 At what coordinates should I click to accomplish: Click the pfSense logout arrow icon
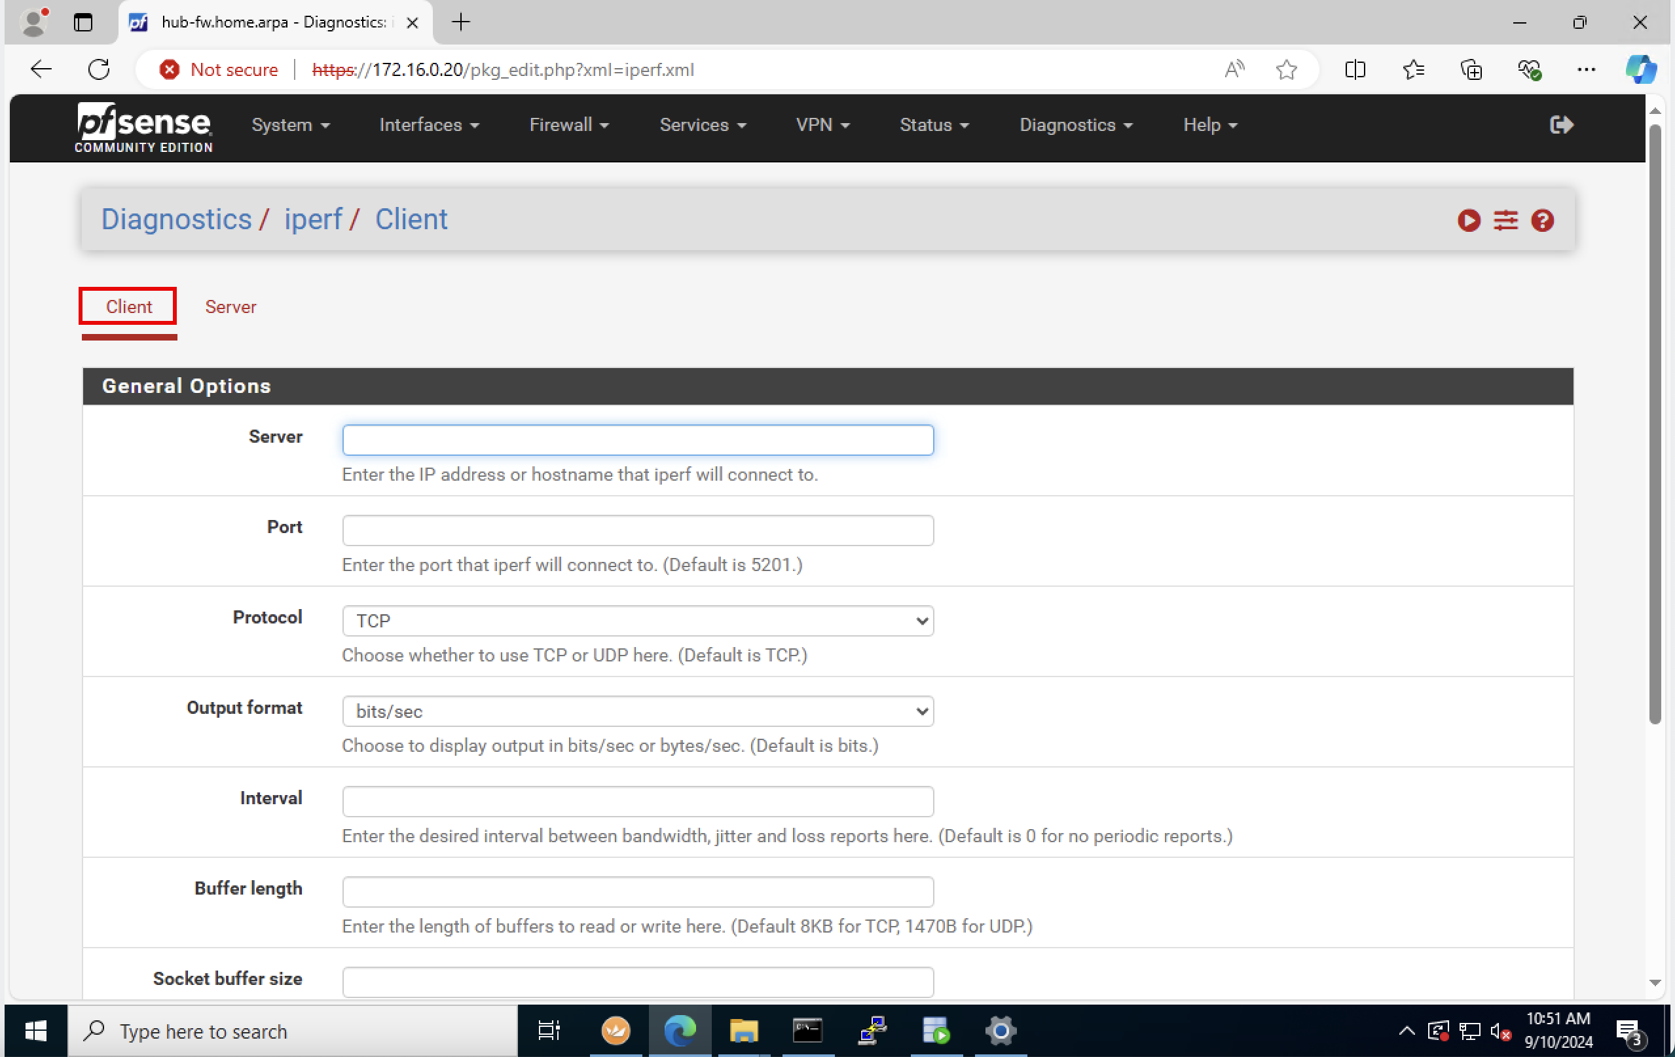[1561, 125]
